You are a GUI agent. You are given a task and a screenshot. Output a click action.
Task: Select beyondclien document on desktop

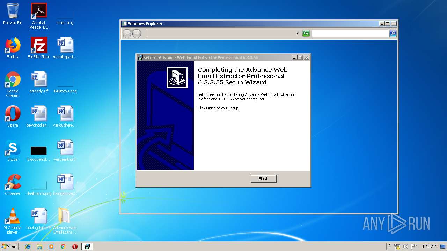pyautogui.click(x=39, y=116)
